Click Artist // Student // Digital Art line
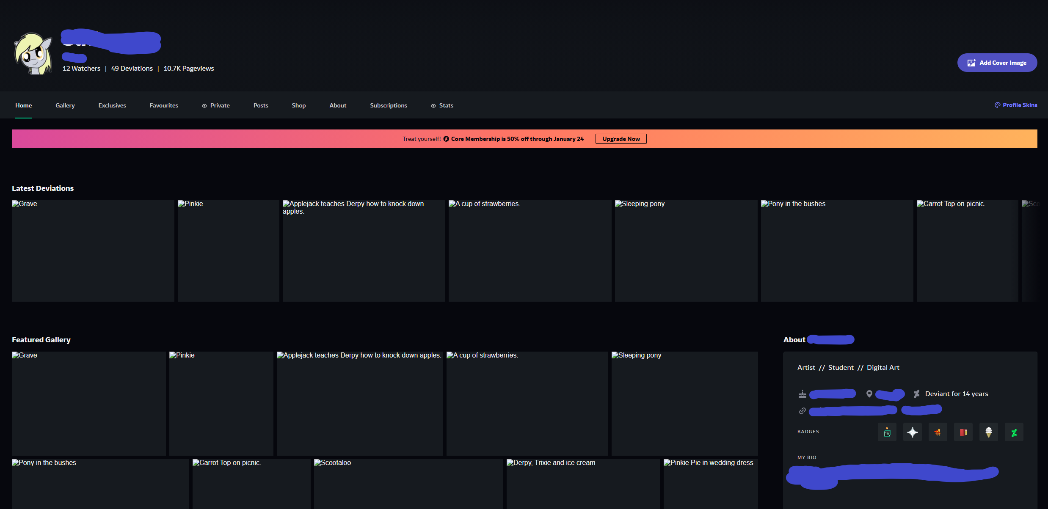1048x509 pixels. 848,368
